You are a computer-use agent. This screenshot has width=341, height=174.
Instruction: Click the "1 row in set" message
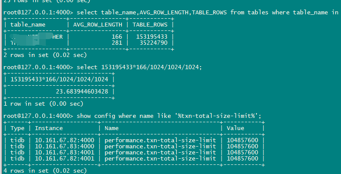(x=43, y=104)
